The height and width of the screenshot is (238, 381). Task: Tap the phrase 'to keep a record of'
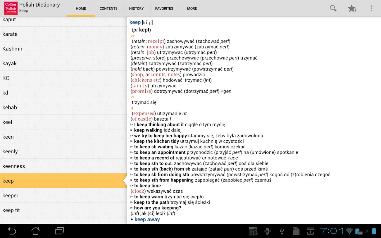coord(154,158)
